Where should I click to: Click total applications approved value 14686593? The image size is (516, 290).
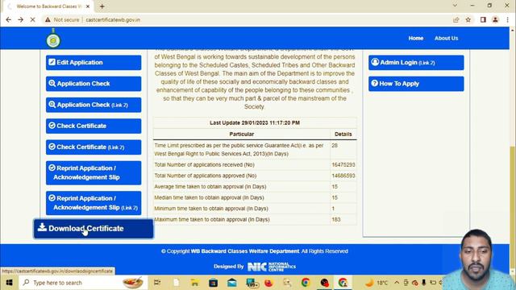point(343,176)
